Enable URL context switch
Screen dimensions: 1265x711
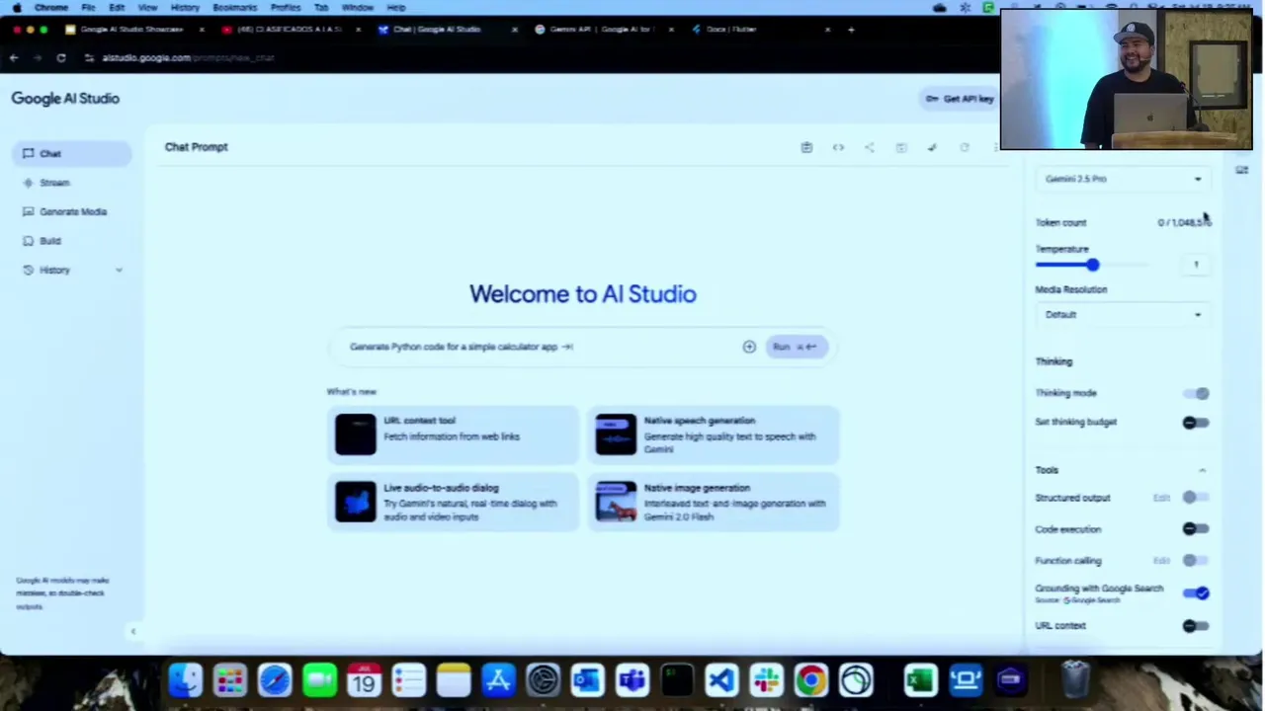pos(1196,626)
